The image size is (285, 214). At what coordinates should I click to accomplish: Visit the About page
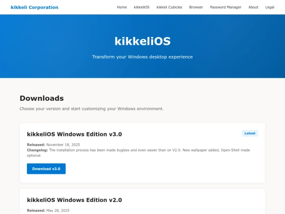click(253, 7)
